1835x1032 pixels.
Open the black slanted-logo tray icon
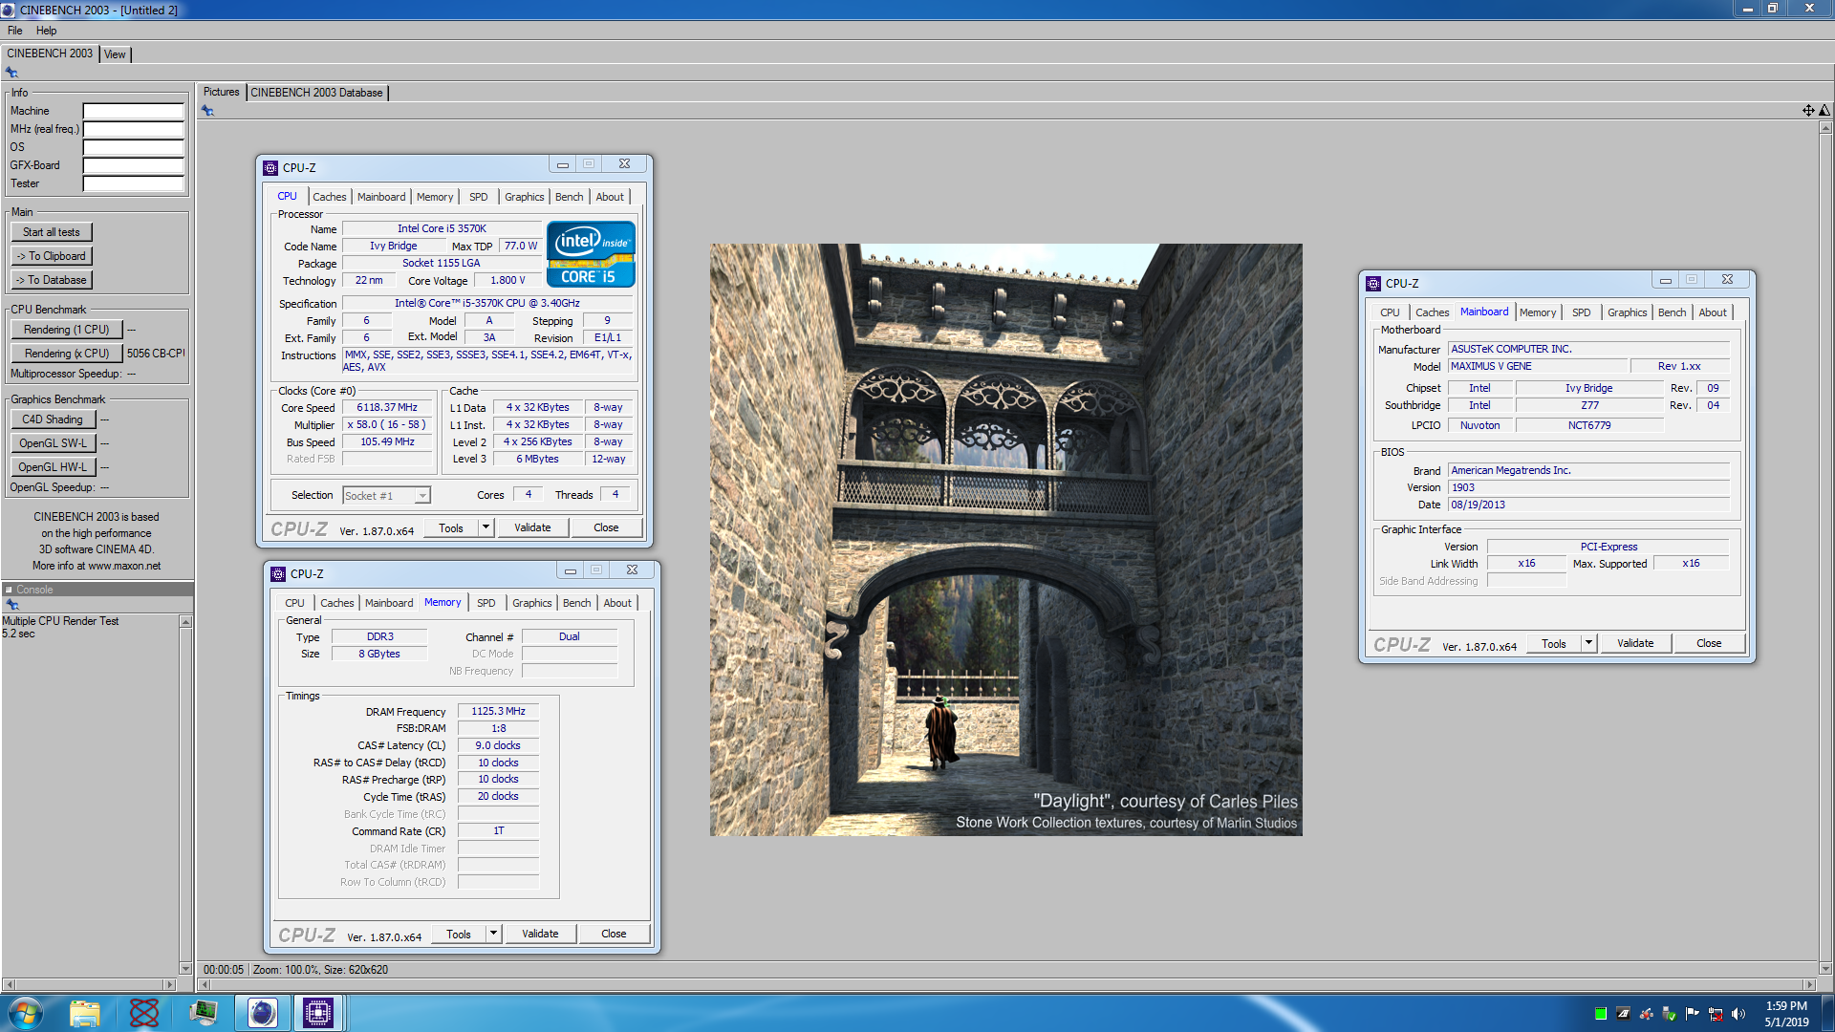[1623, 1014]
